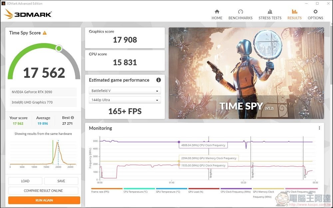Click the Monitoring heading

point(101,128)
